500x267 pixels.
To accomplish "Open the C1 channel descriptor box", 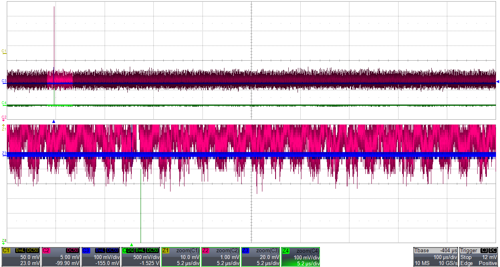I will (21, 257).
